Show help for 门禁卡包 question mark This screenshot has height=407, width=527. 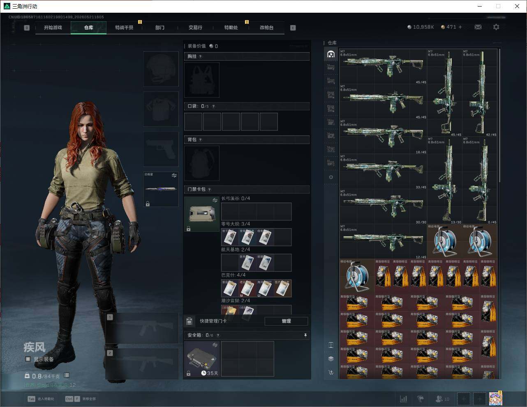click(x=209, y=190)
